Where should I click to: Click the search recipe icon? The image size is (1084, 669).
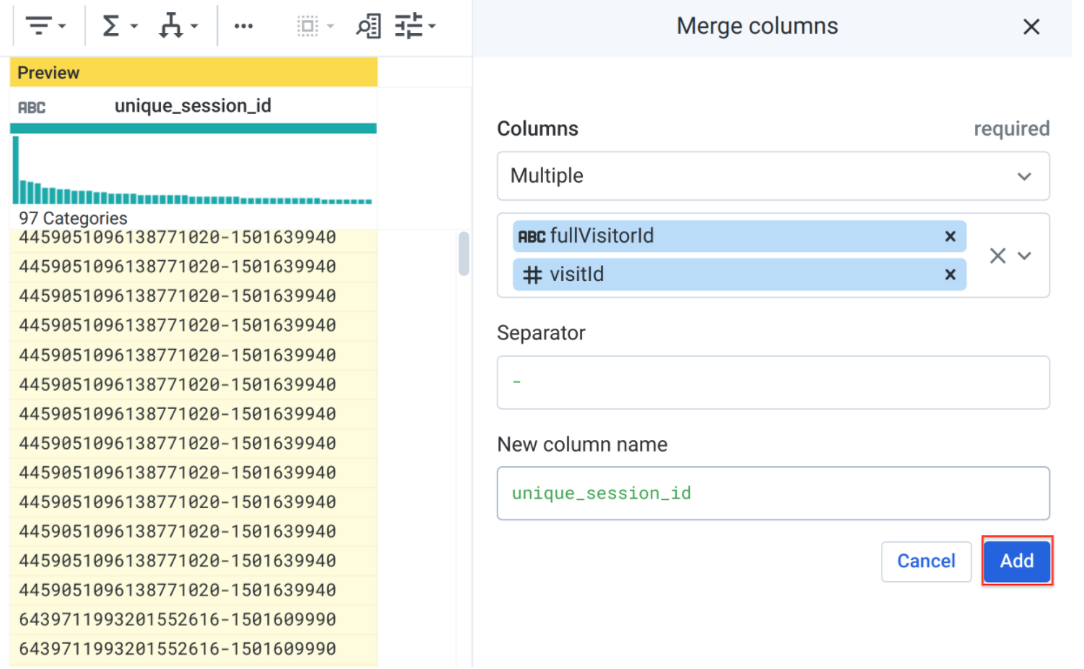click(x=369, y=25)
